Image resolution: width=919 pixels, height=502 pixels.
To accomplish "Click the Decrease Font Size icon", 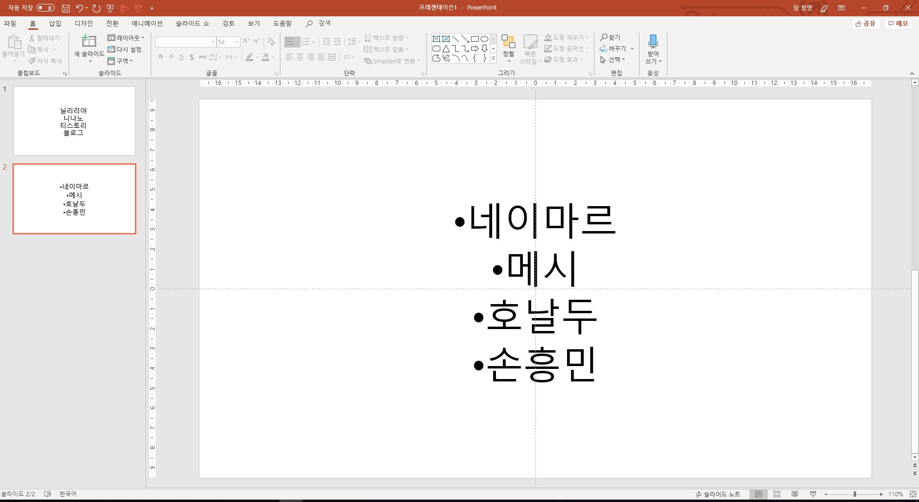I will point(257,42).
